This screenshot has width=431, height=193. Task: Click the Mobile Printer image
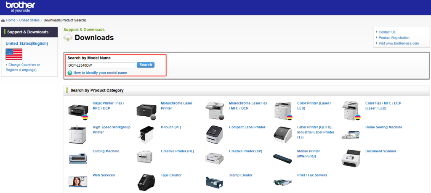[x=283, y=158]
